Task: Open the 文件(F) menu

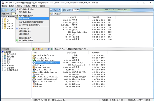Action: coord(4,6)
